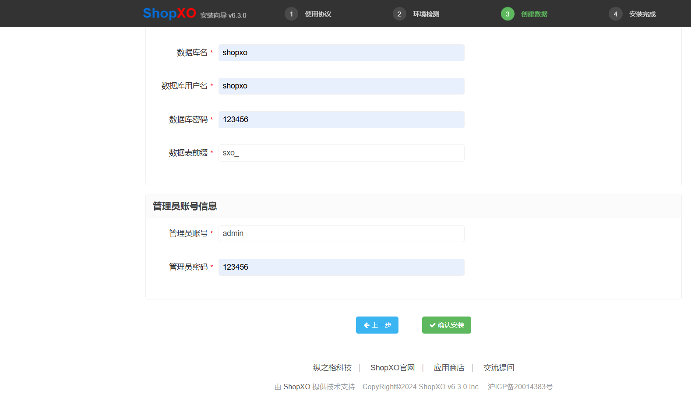Select the 创建数据 step label
This screenshot has width=691, height=394.
click(x=534, y=14)
